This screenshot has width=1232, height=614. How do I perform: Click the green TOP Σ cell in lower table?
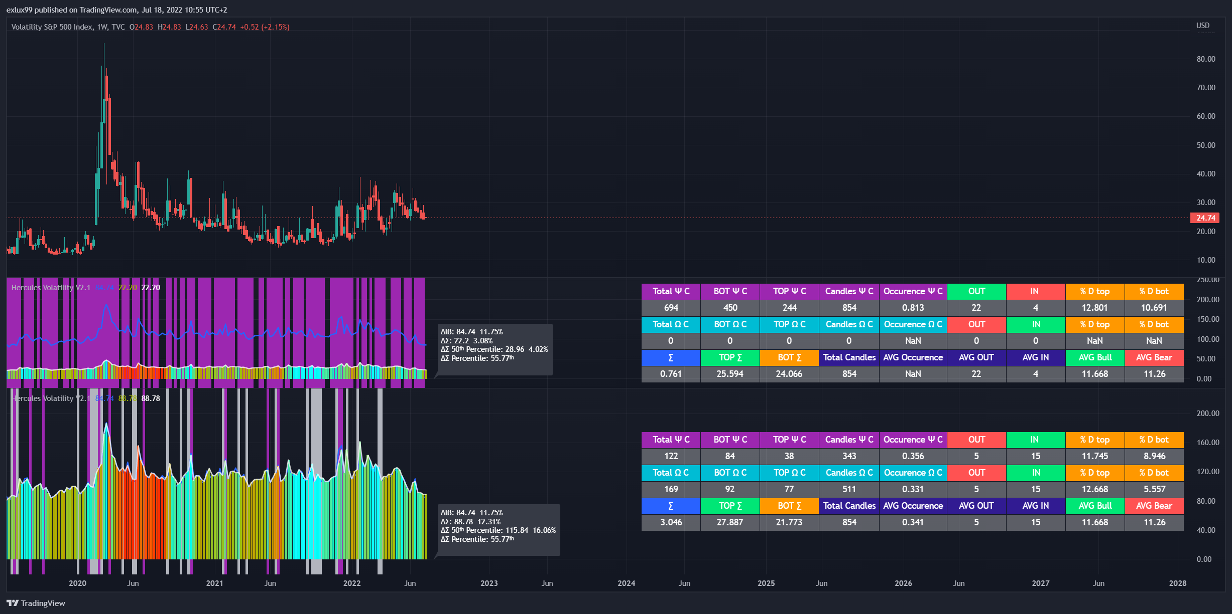(730, 506)
